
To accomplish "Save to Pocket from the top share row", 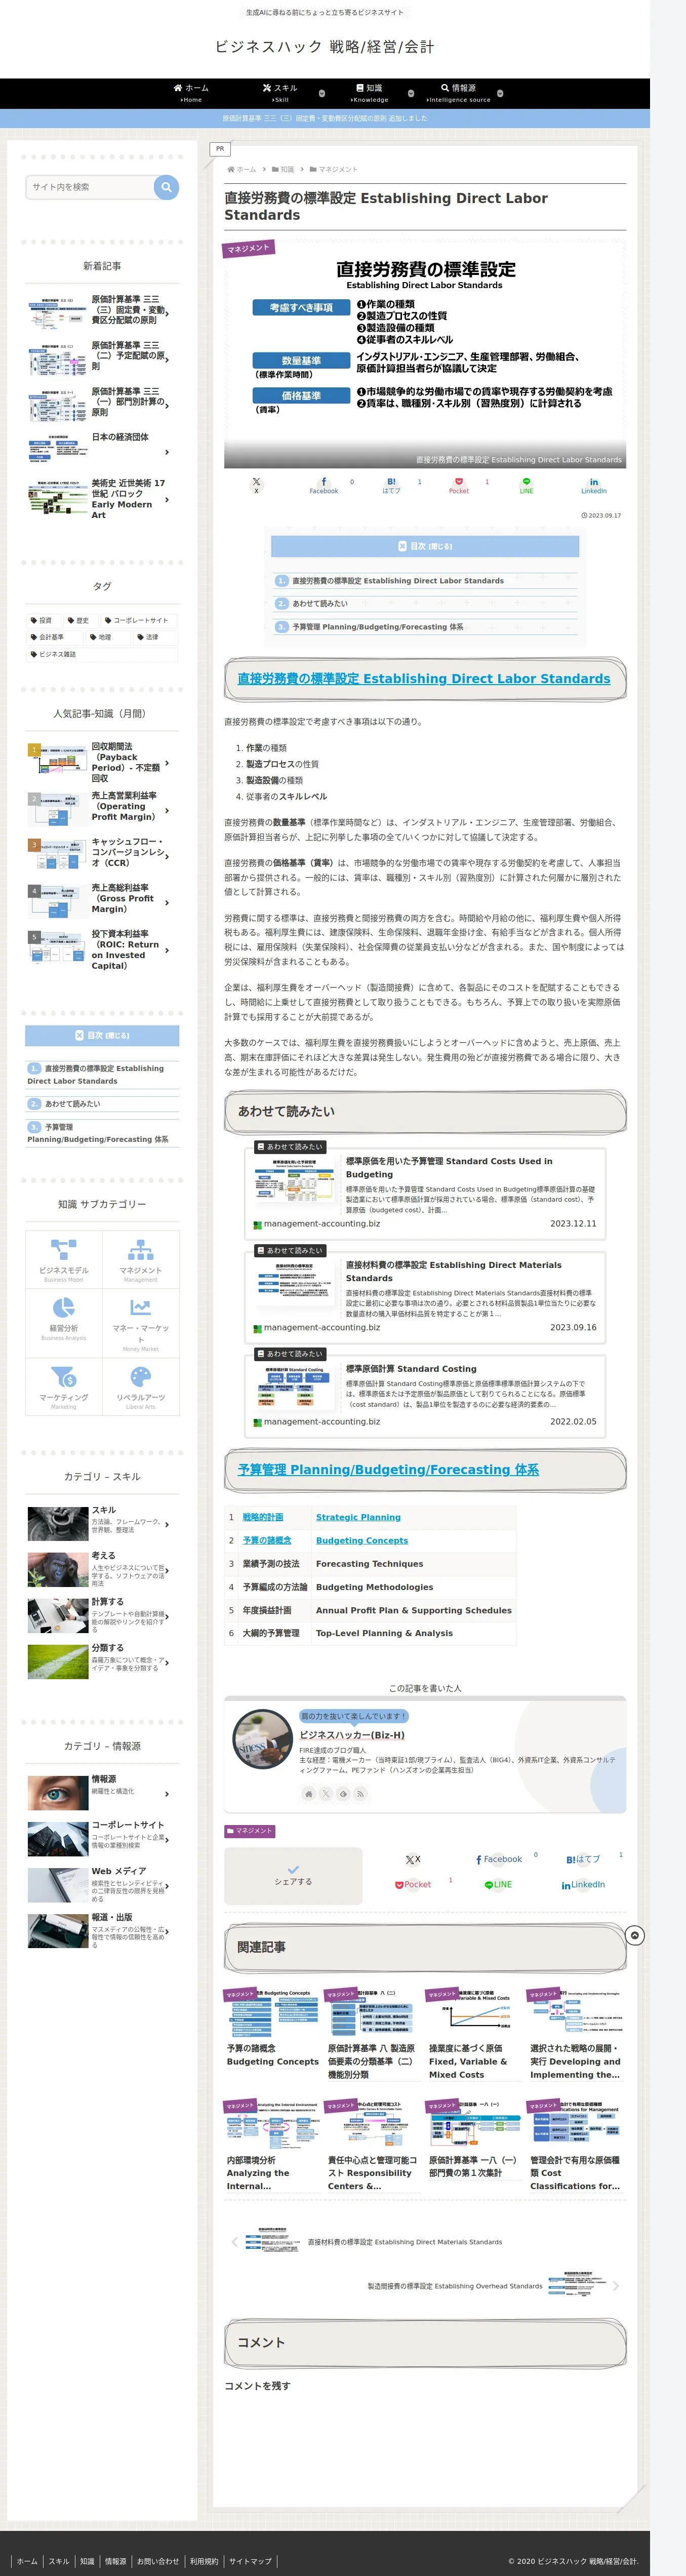I will 459,485.
